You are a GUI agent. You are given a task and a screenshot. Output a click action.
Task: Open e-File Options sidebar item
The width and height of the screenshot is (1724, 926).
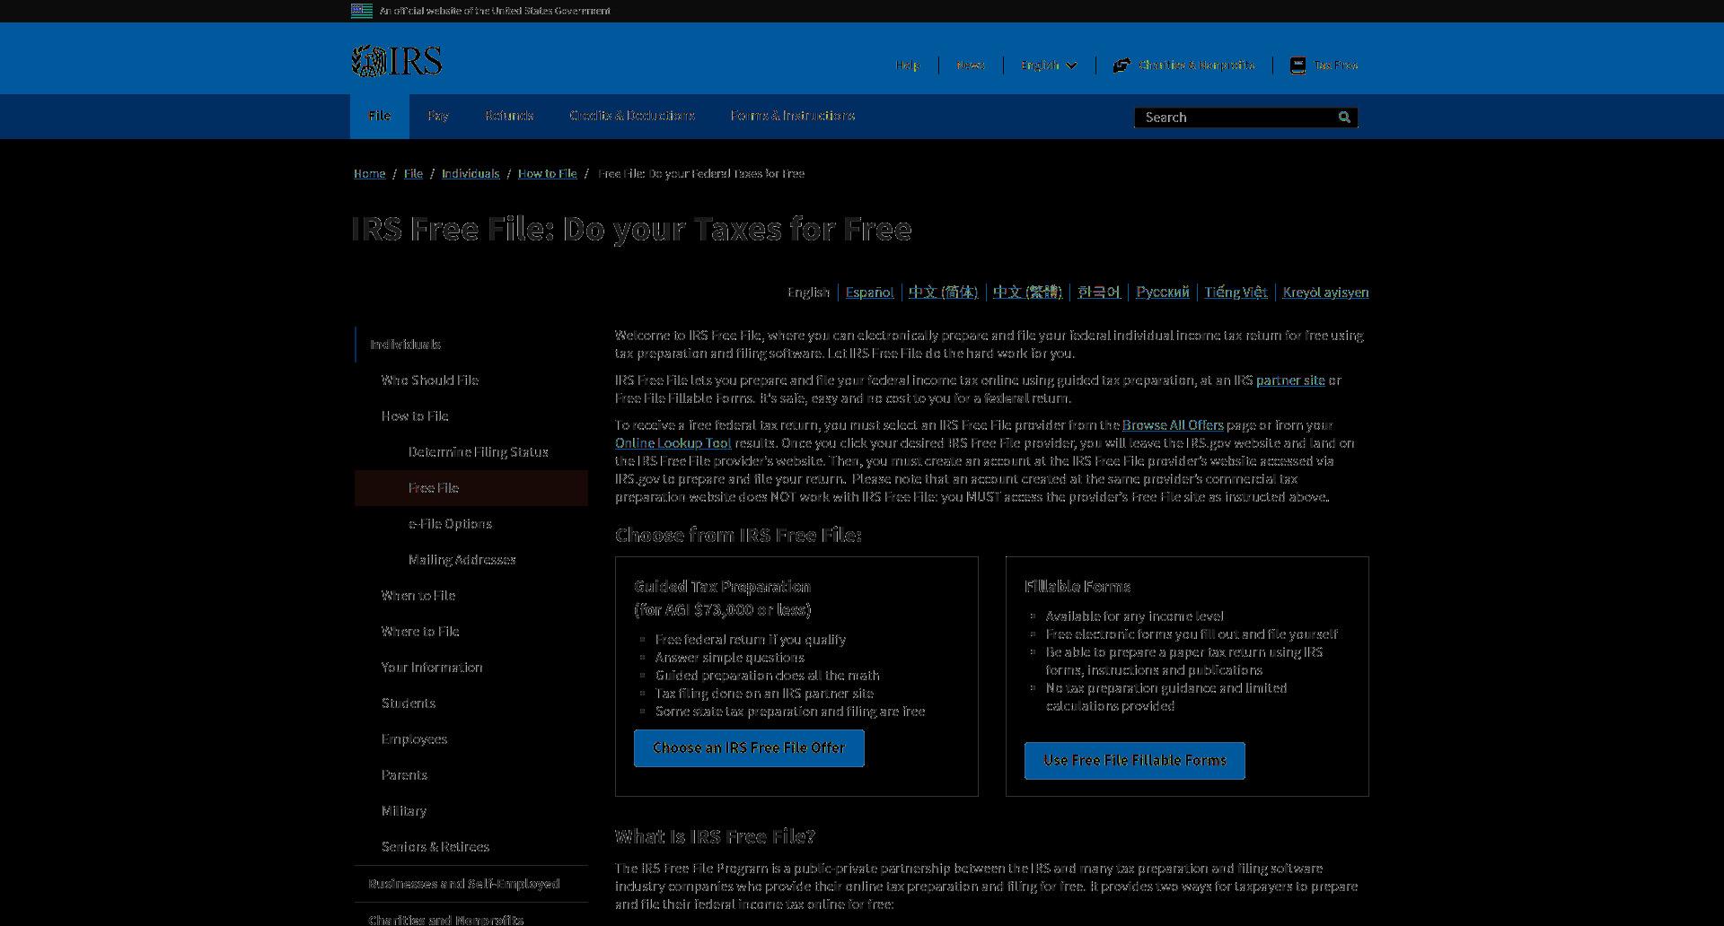tap(450, 524)
